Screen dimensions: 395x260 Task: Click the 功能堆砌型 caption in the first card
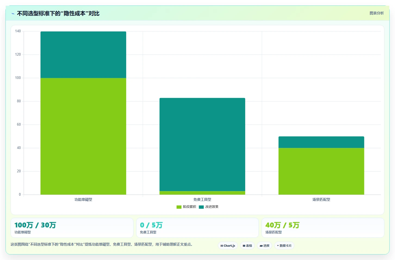point(23,232)
